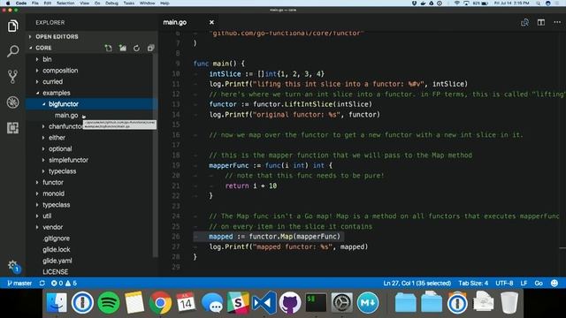Open the glide.yaml file
The height and width of the screenshot is (318, 566).
tap(57, 261)
